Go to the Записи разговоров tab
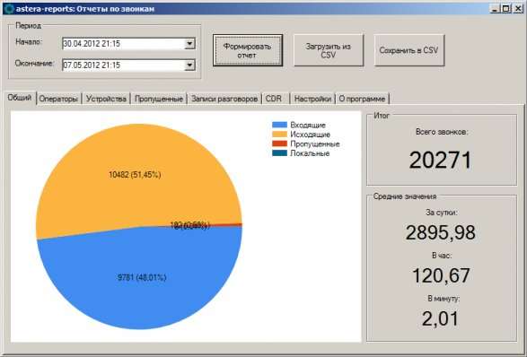The image size is (527, 357). click(x=224, y=99)
